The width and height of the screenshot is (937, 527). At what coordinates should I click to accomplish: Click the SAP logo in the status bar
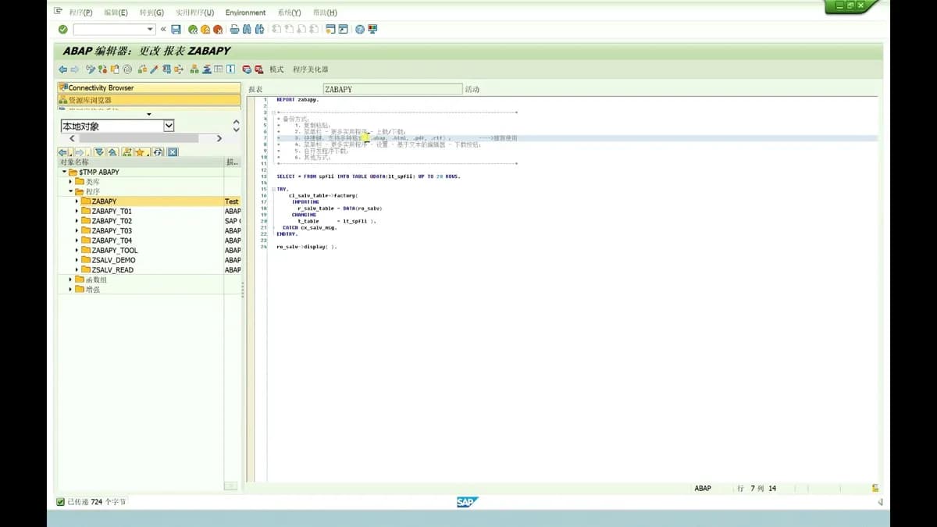pyautogui.click(x=467, y=502)
